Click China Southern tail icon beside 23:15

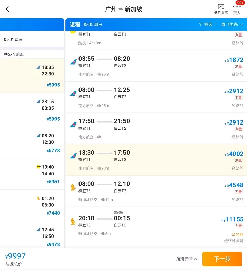(x=39, y=102)
